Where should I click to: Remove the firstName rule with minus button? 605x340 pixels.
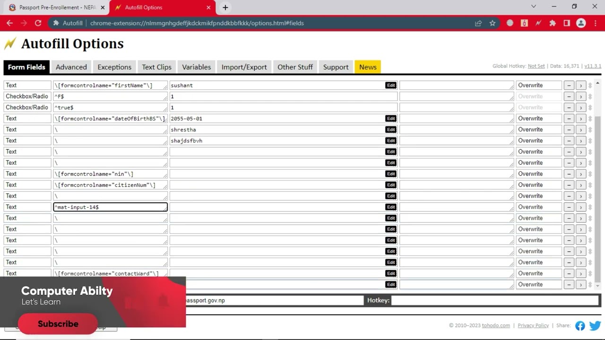(569, 85)
